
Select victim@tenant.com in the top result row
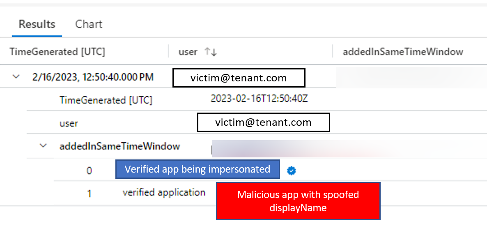[239, 78]
